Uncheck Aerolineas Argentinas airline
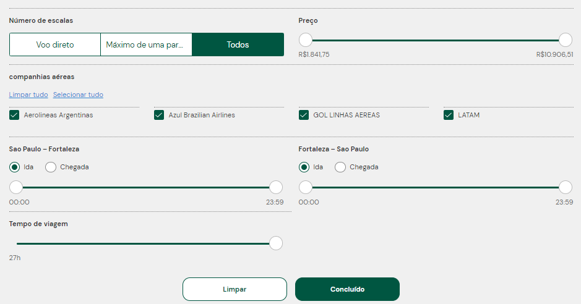Viewport: 581px width, 304px height. click(14, 115)
